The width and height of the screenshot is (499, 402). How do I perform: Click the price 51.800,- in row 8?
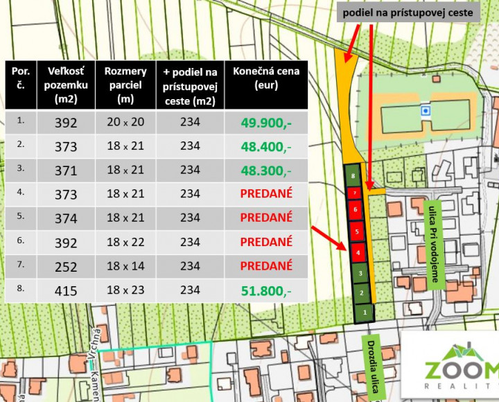(x=265, y=290)
